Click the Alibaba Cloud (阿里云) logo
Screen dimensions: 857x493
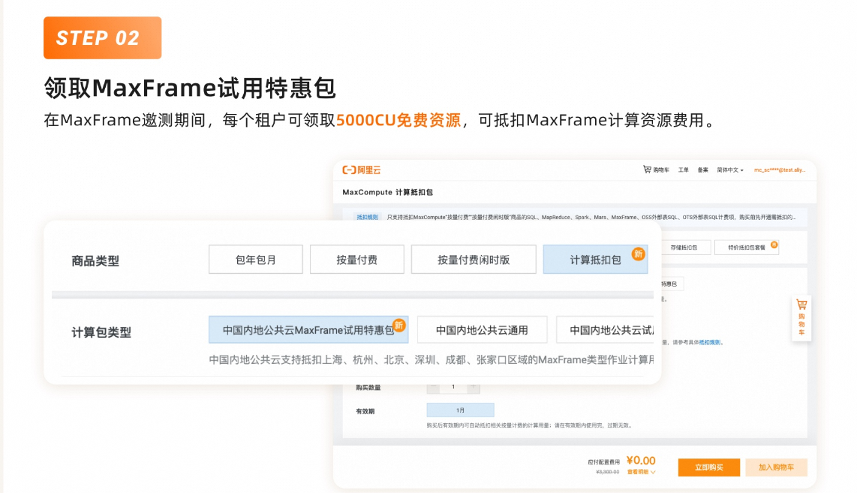pos(360,170)
